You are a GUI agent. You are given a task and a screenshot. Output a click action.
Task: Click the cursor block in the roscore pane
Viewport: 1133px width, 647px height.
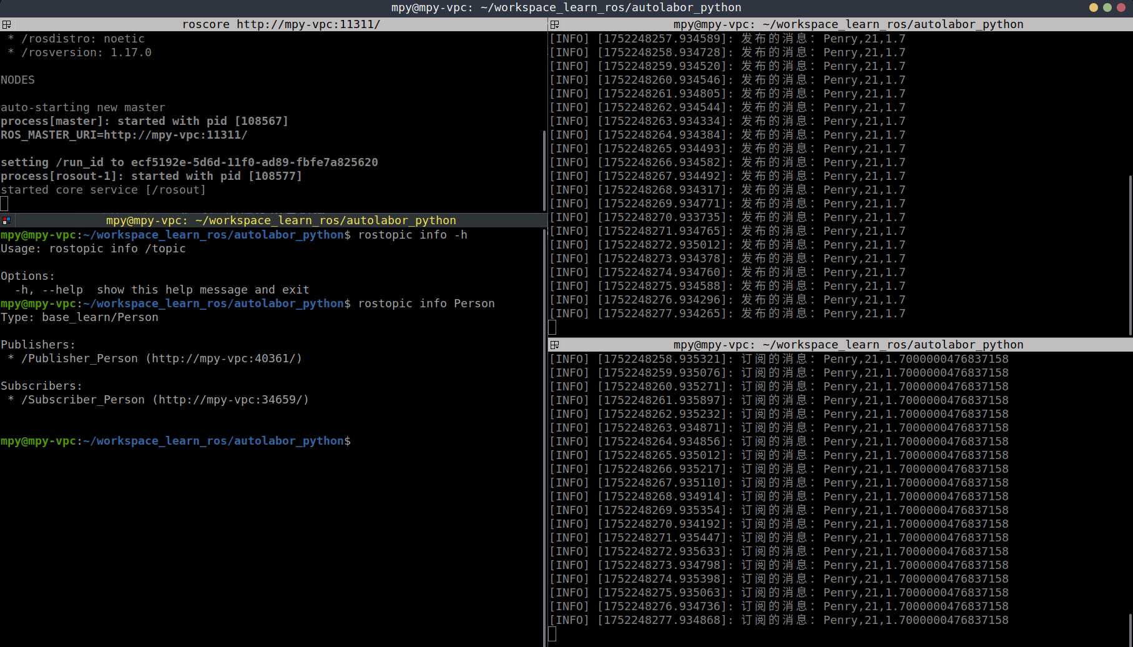click(x=4, y=204)
